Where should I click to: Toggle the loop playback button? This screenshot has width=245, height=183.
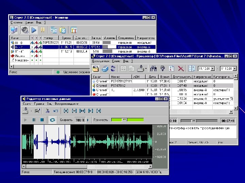(52, 120)
